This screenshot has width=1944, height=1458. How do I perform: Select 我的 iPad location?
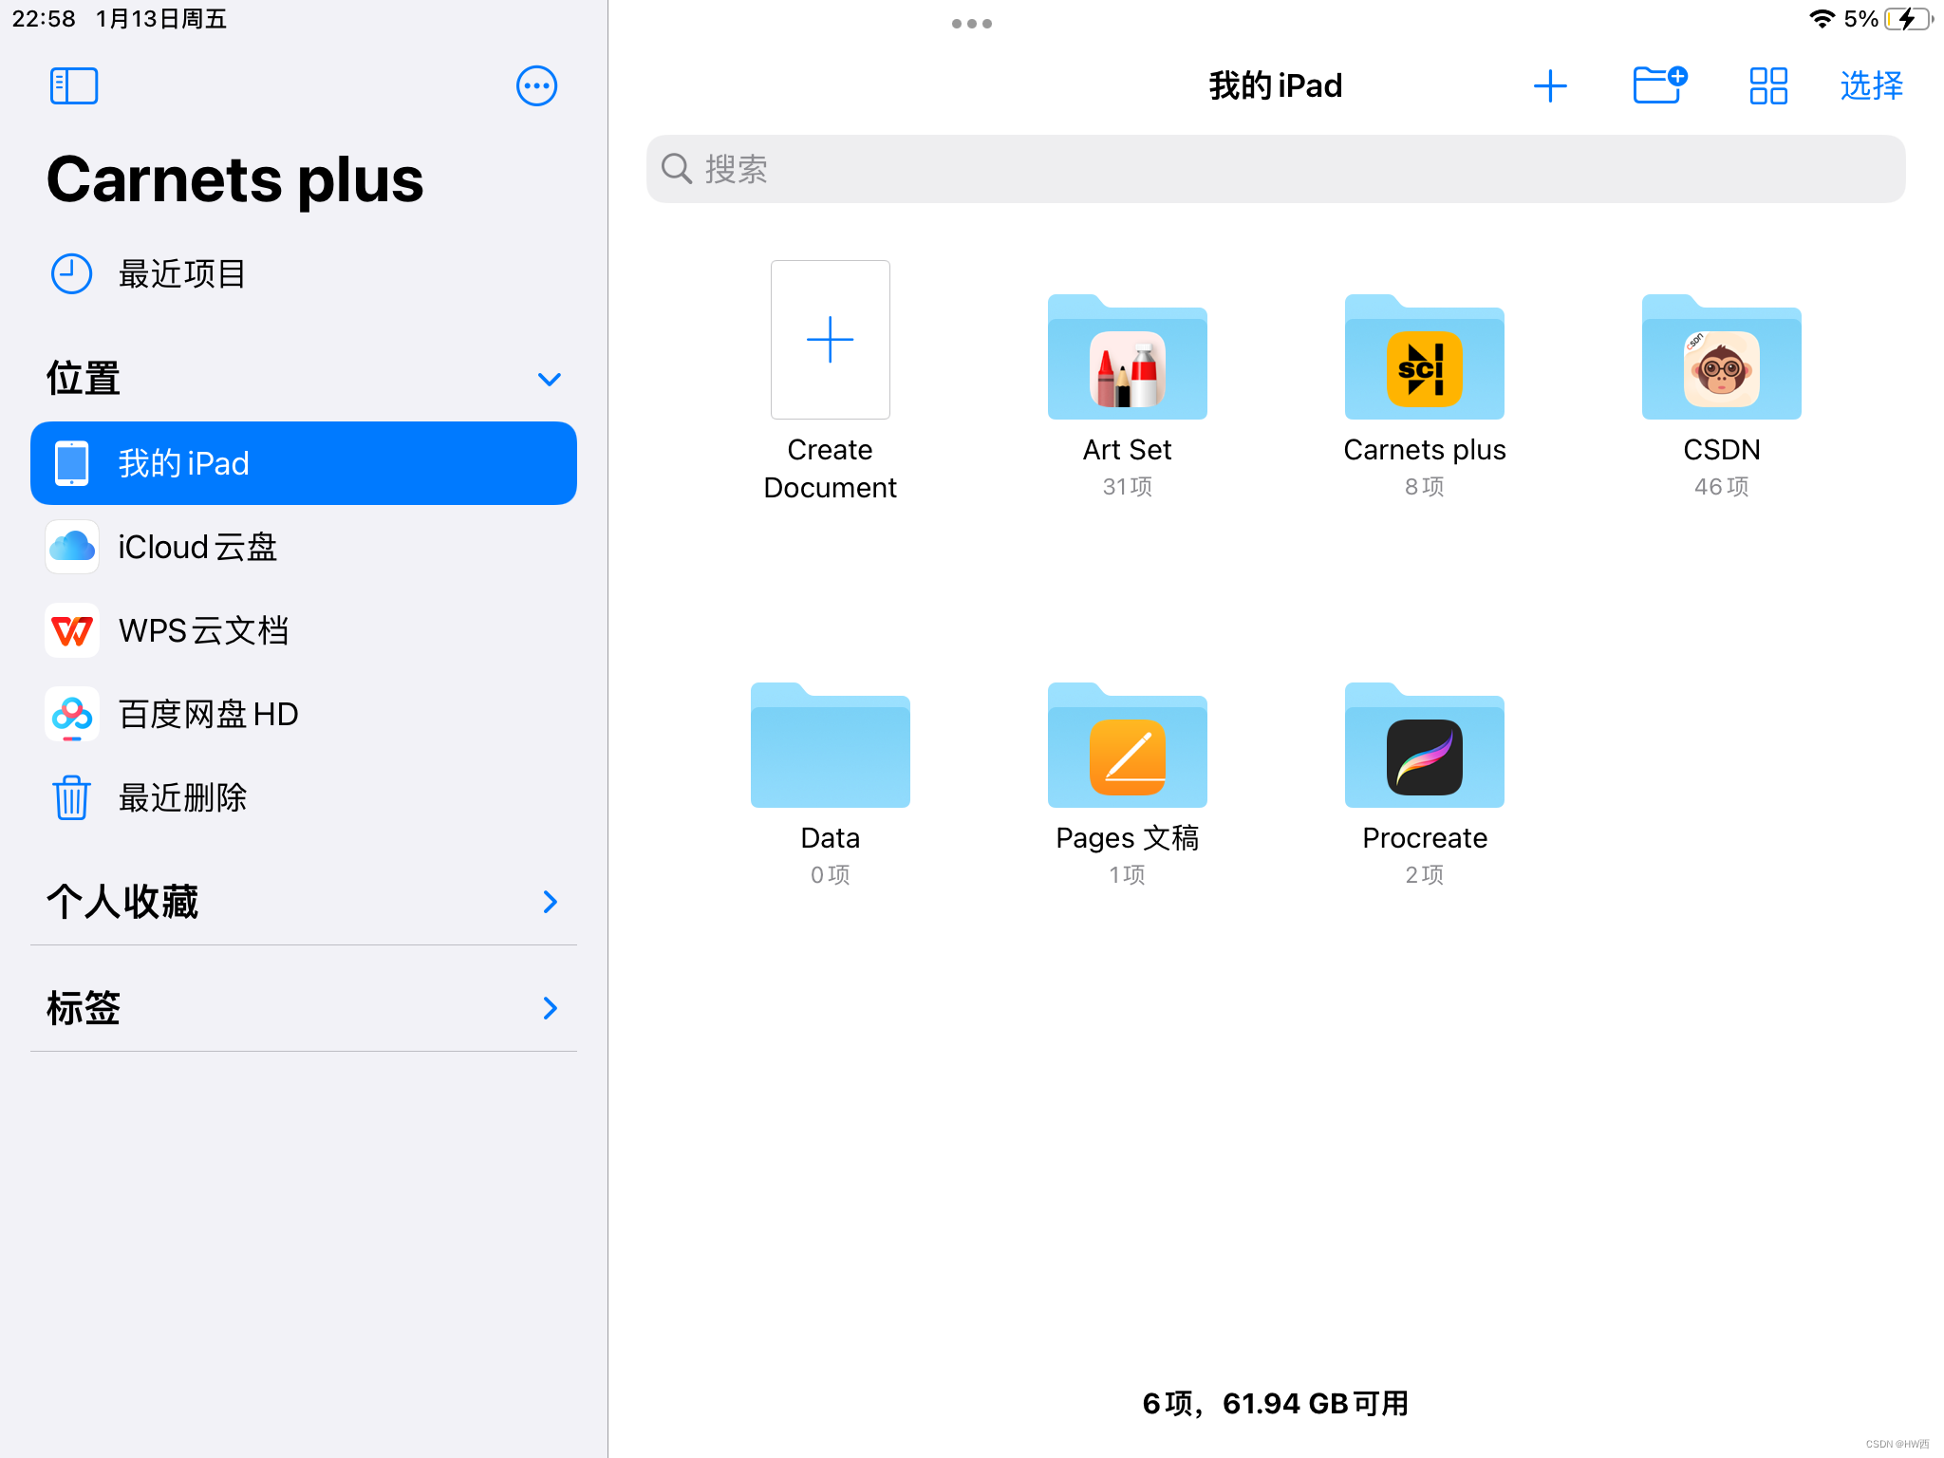[304, 463]
